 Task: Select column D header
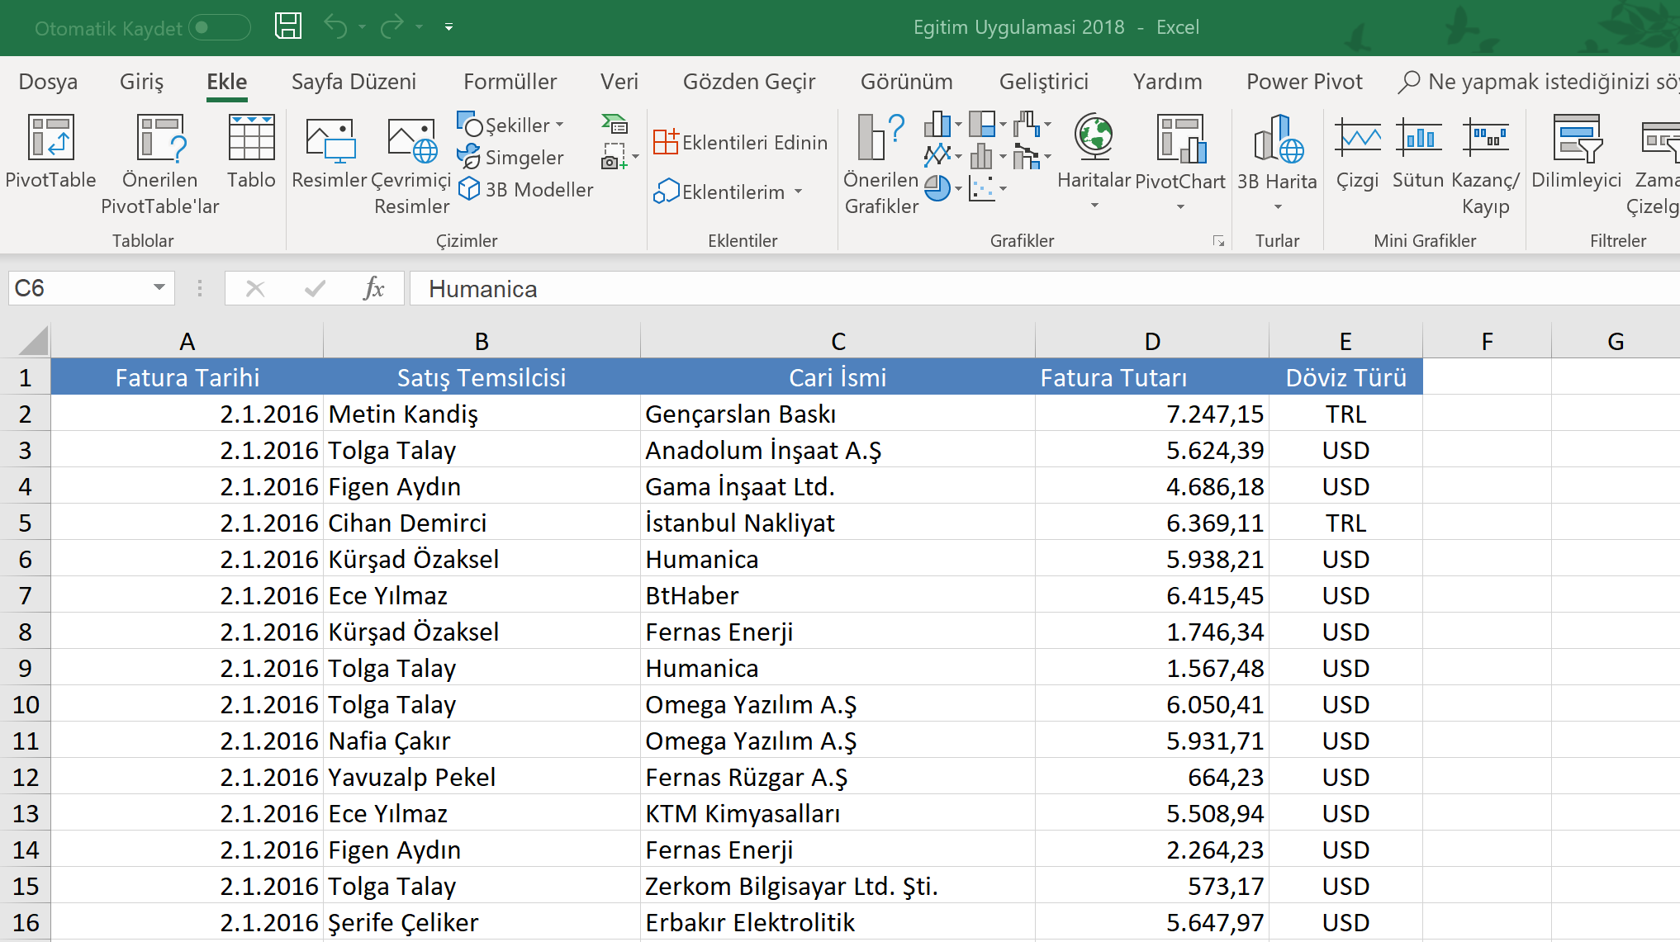1151,341
